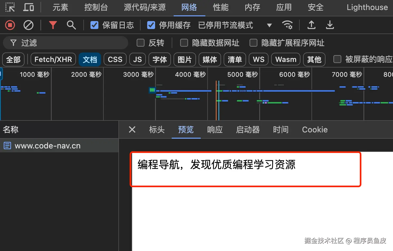Show the 响应 tab of the request
393x251 pixels.
coord(215,129)
